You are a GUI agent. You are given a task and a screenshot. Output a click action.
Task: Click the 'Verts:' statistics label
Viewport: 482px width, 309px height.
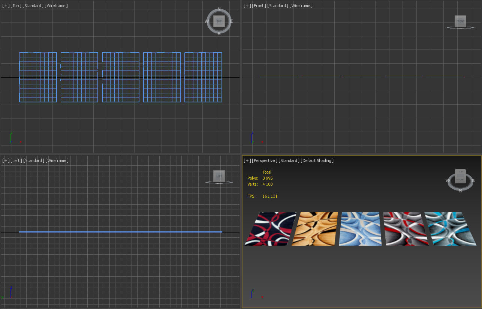(x=253, y=184)
